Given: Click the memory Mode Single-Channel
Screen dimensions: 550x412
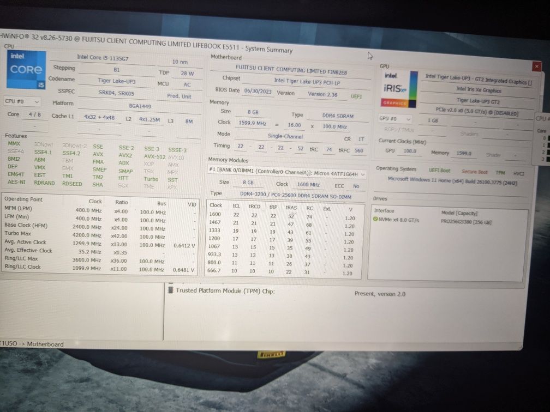Looking at the screenshot, I should (x=285, y=136).
